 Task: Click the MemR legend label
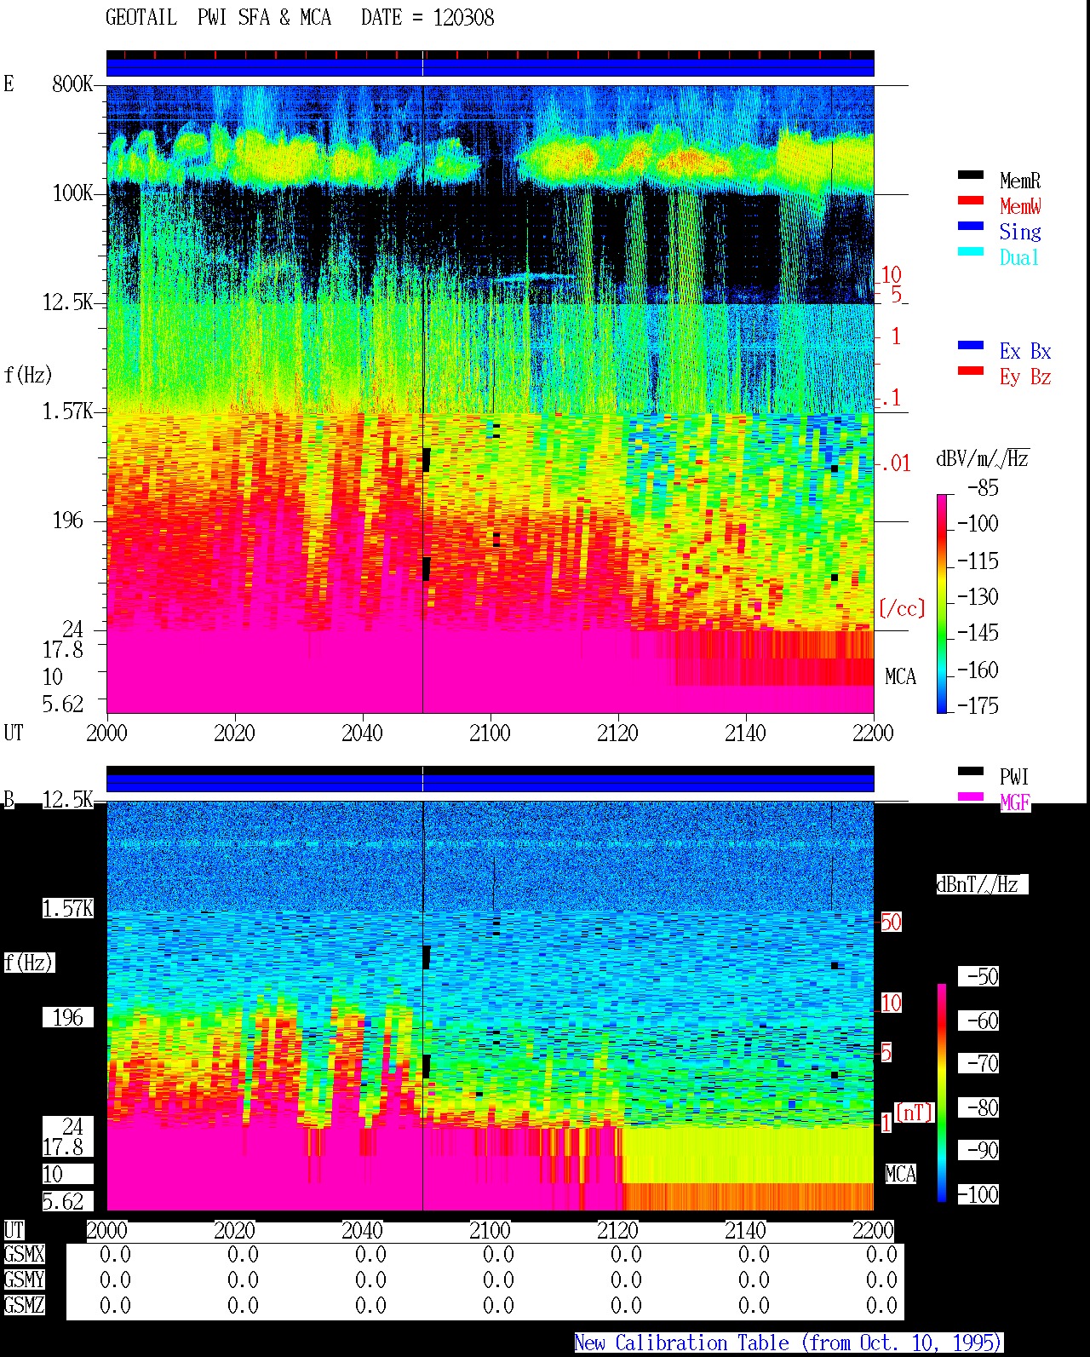(x=1019, y=181)
